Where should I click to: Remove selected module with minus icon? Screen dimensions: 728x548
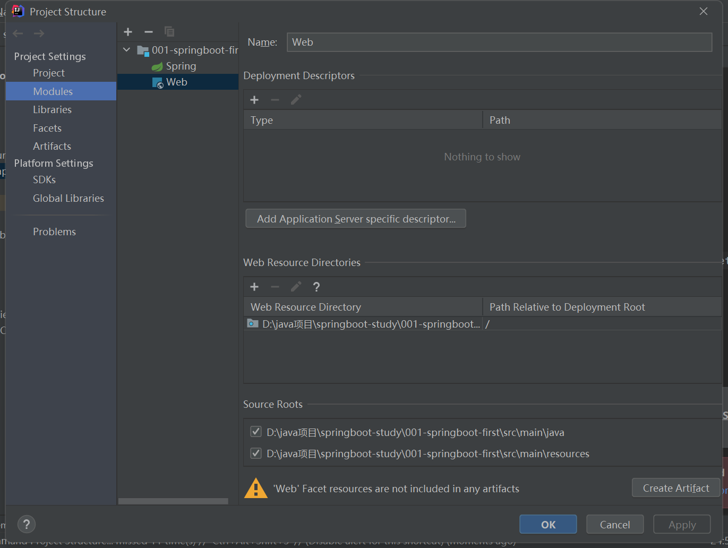point(149,32)
